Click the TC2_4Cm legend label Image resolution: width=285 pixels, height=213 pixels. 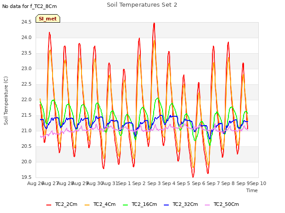coord(105,204)
